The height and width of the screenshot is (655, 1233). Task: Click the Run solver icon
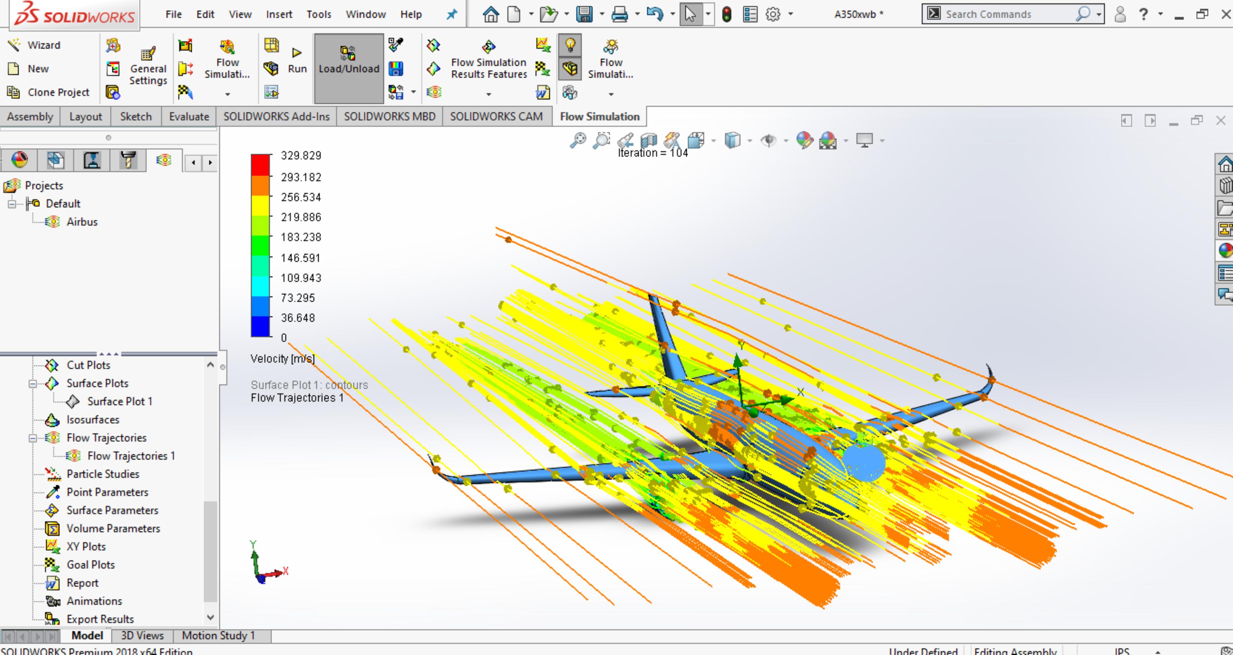click(297, 53)
